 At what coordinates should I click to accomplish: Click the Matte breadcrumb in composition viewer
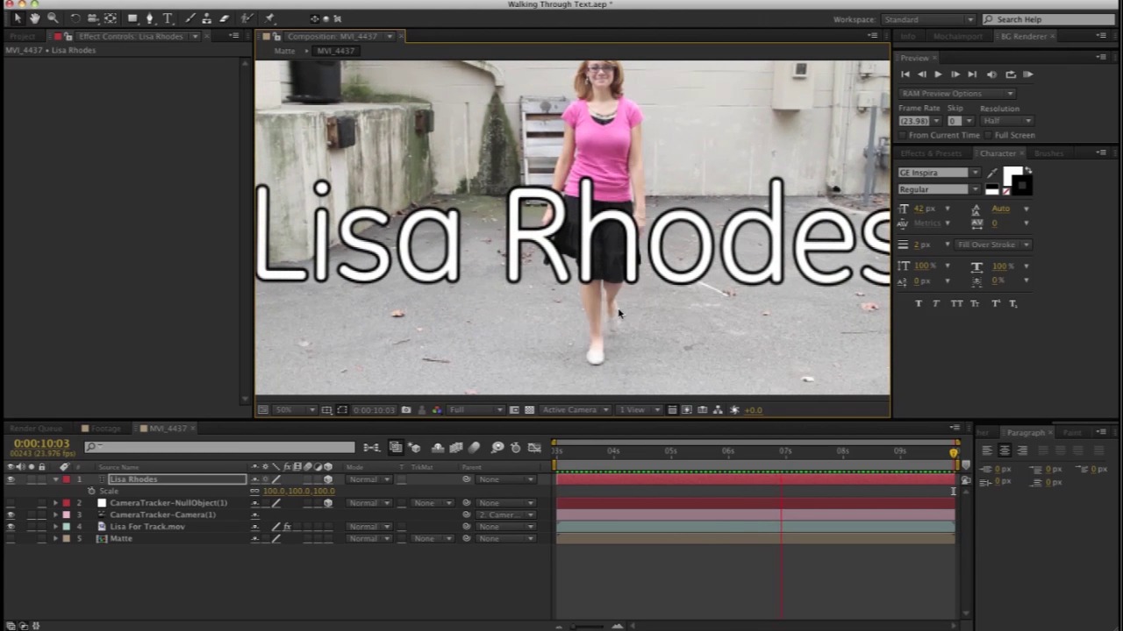284,51
